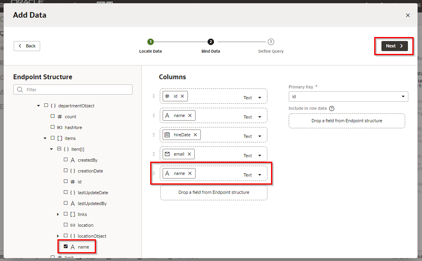This screenshot has width=422, height=261.
Task: Click the drag handle beside the email column
Action: [153, 154]
